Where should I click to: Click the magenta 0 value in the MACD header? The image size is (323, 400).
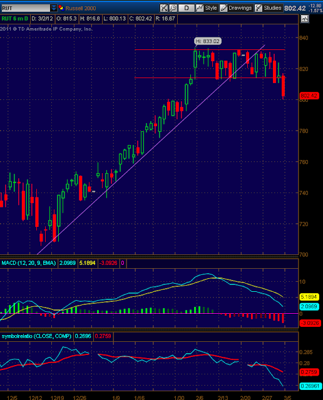tap(123, 263)
